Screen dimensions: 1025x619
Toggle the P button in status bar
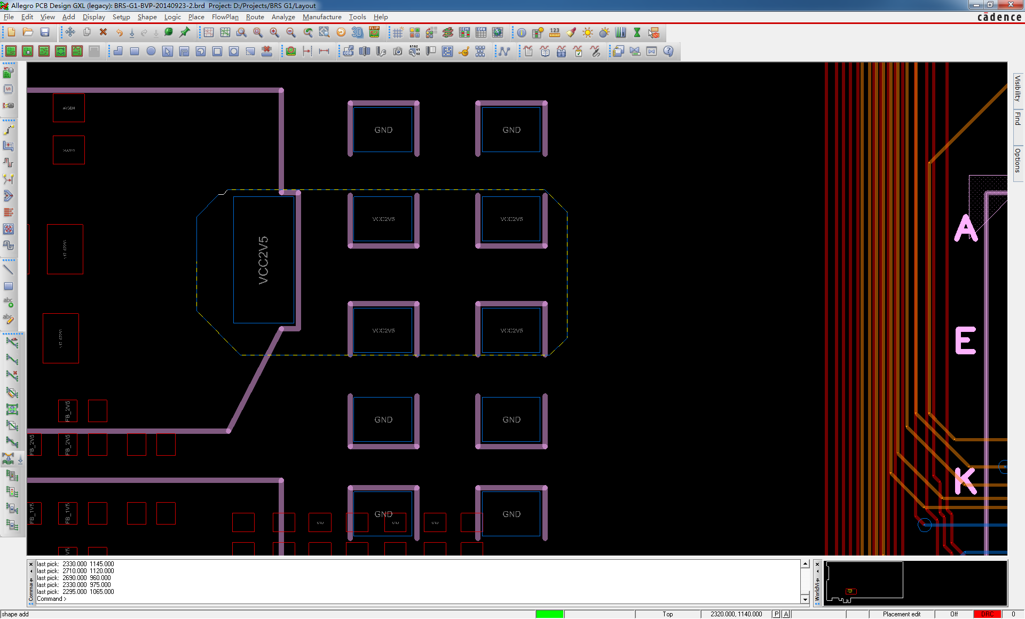(x=776, y=614)
